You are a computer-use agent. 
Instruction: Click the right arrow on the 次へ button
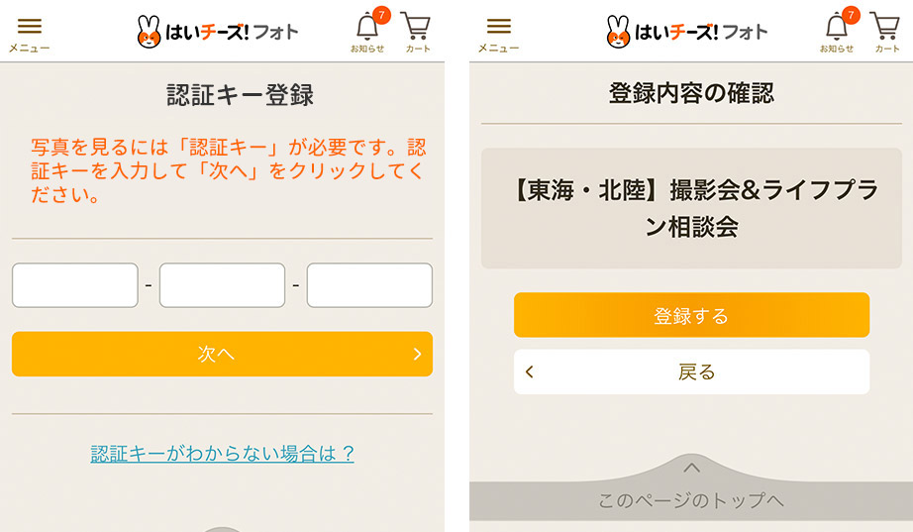click(418, 354)
